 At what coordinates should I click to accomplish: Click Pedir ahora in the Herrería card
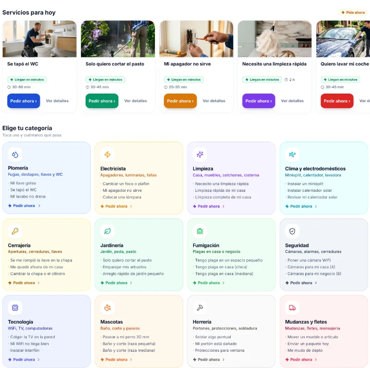[209, 360]
